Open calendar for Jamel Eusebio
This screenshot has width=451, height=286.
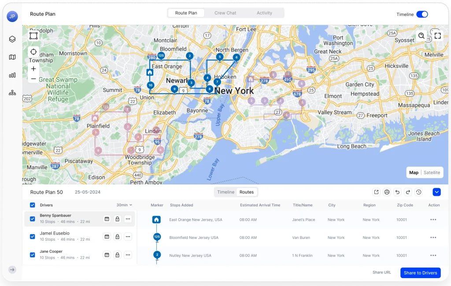click(107, 237)
